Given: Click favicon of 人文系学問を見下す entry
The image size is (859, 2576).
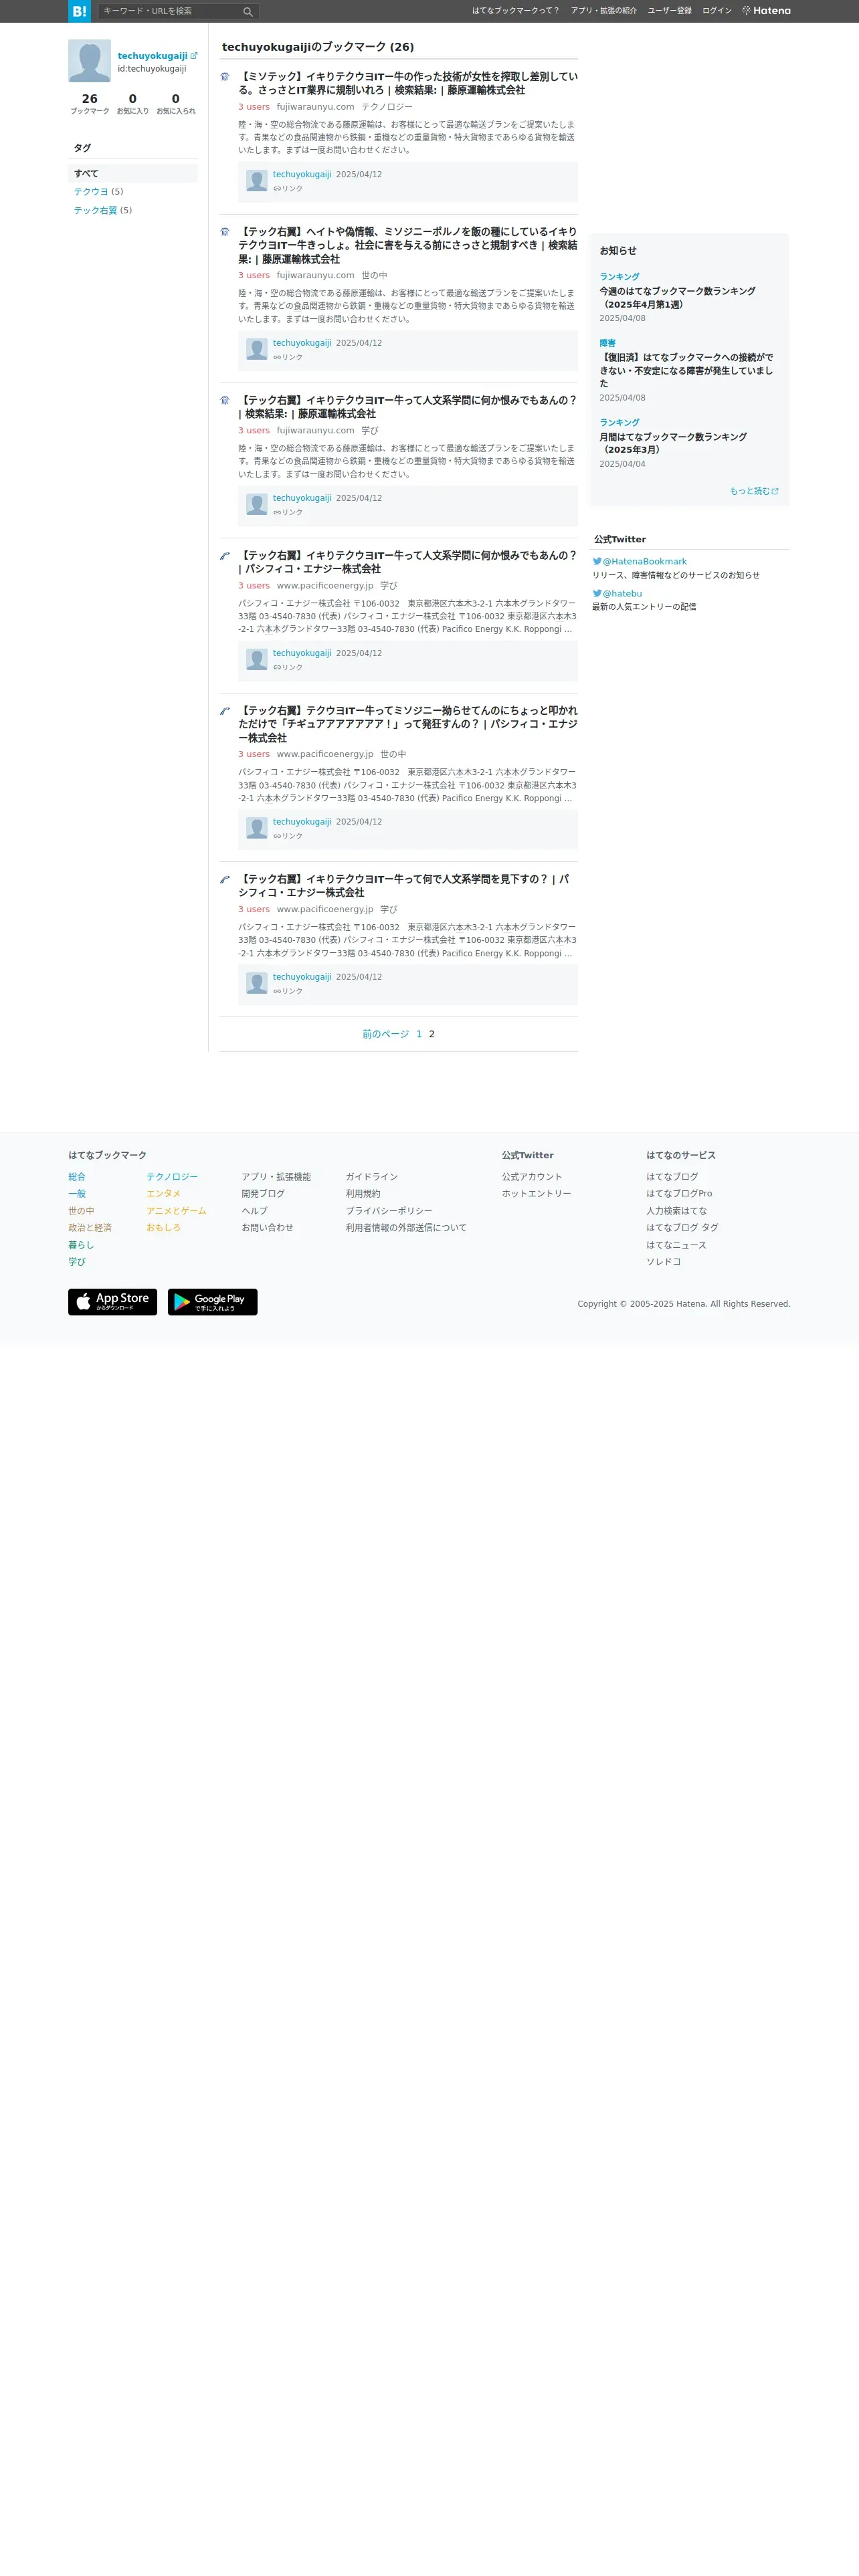Looking at the screenshot, I should coord(225,880).
